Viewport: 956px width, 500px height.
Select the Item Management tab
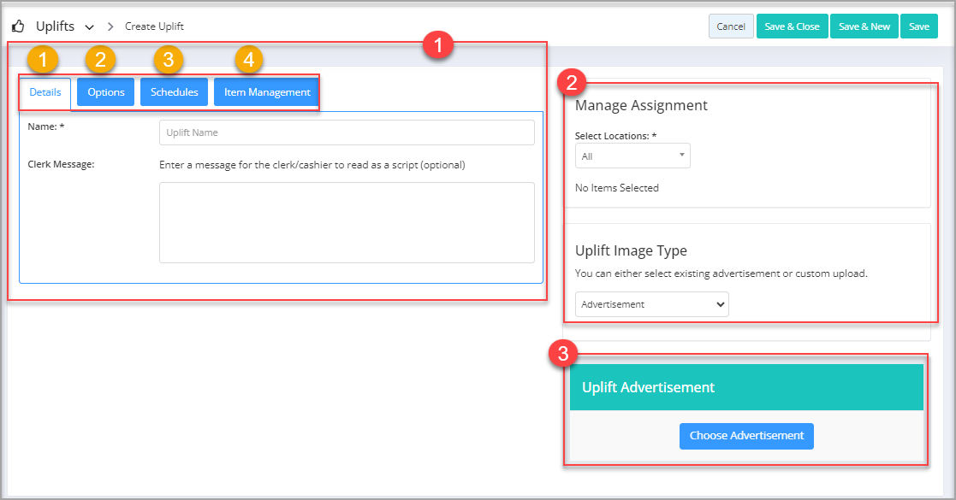tap(266, 92)
